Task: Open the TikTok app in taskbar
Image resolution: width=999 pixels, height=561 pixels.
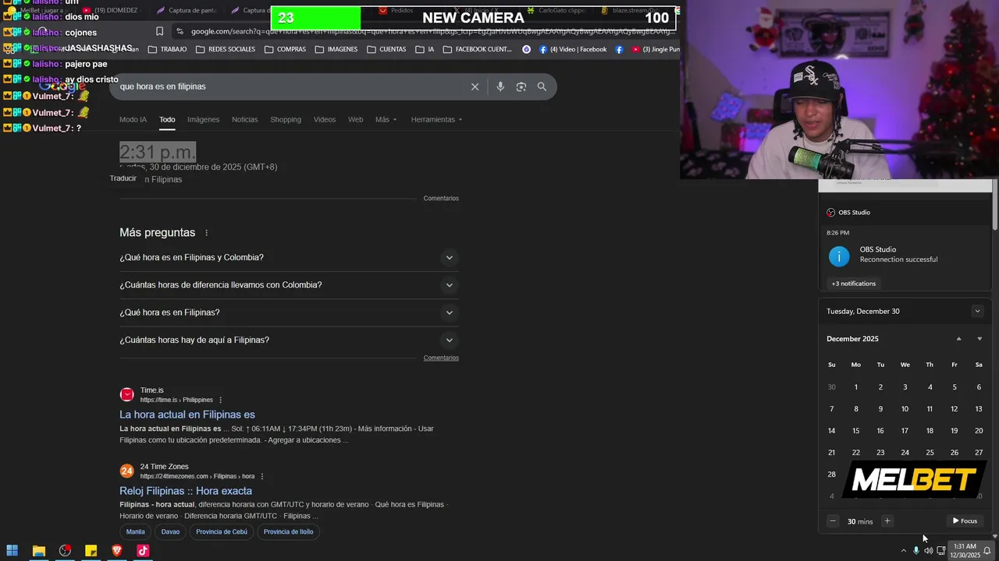Action: (143, 551)
